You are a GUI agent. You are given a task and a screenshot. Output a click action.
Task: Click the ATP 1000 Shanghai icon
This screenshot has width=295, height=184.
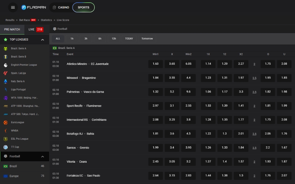point(6,106)
